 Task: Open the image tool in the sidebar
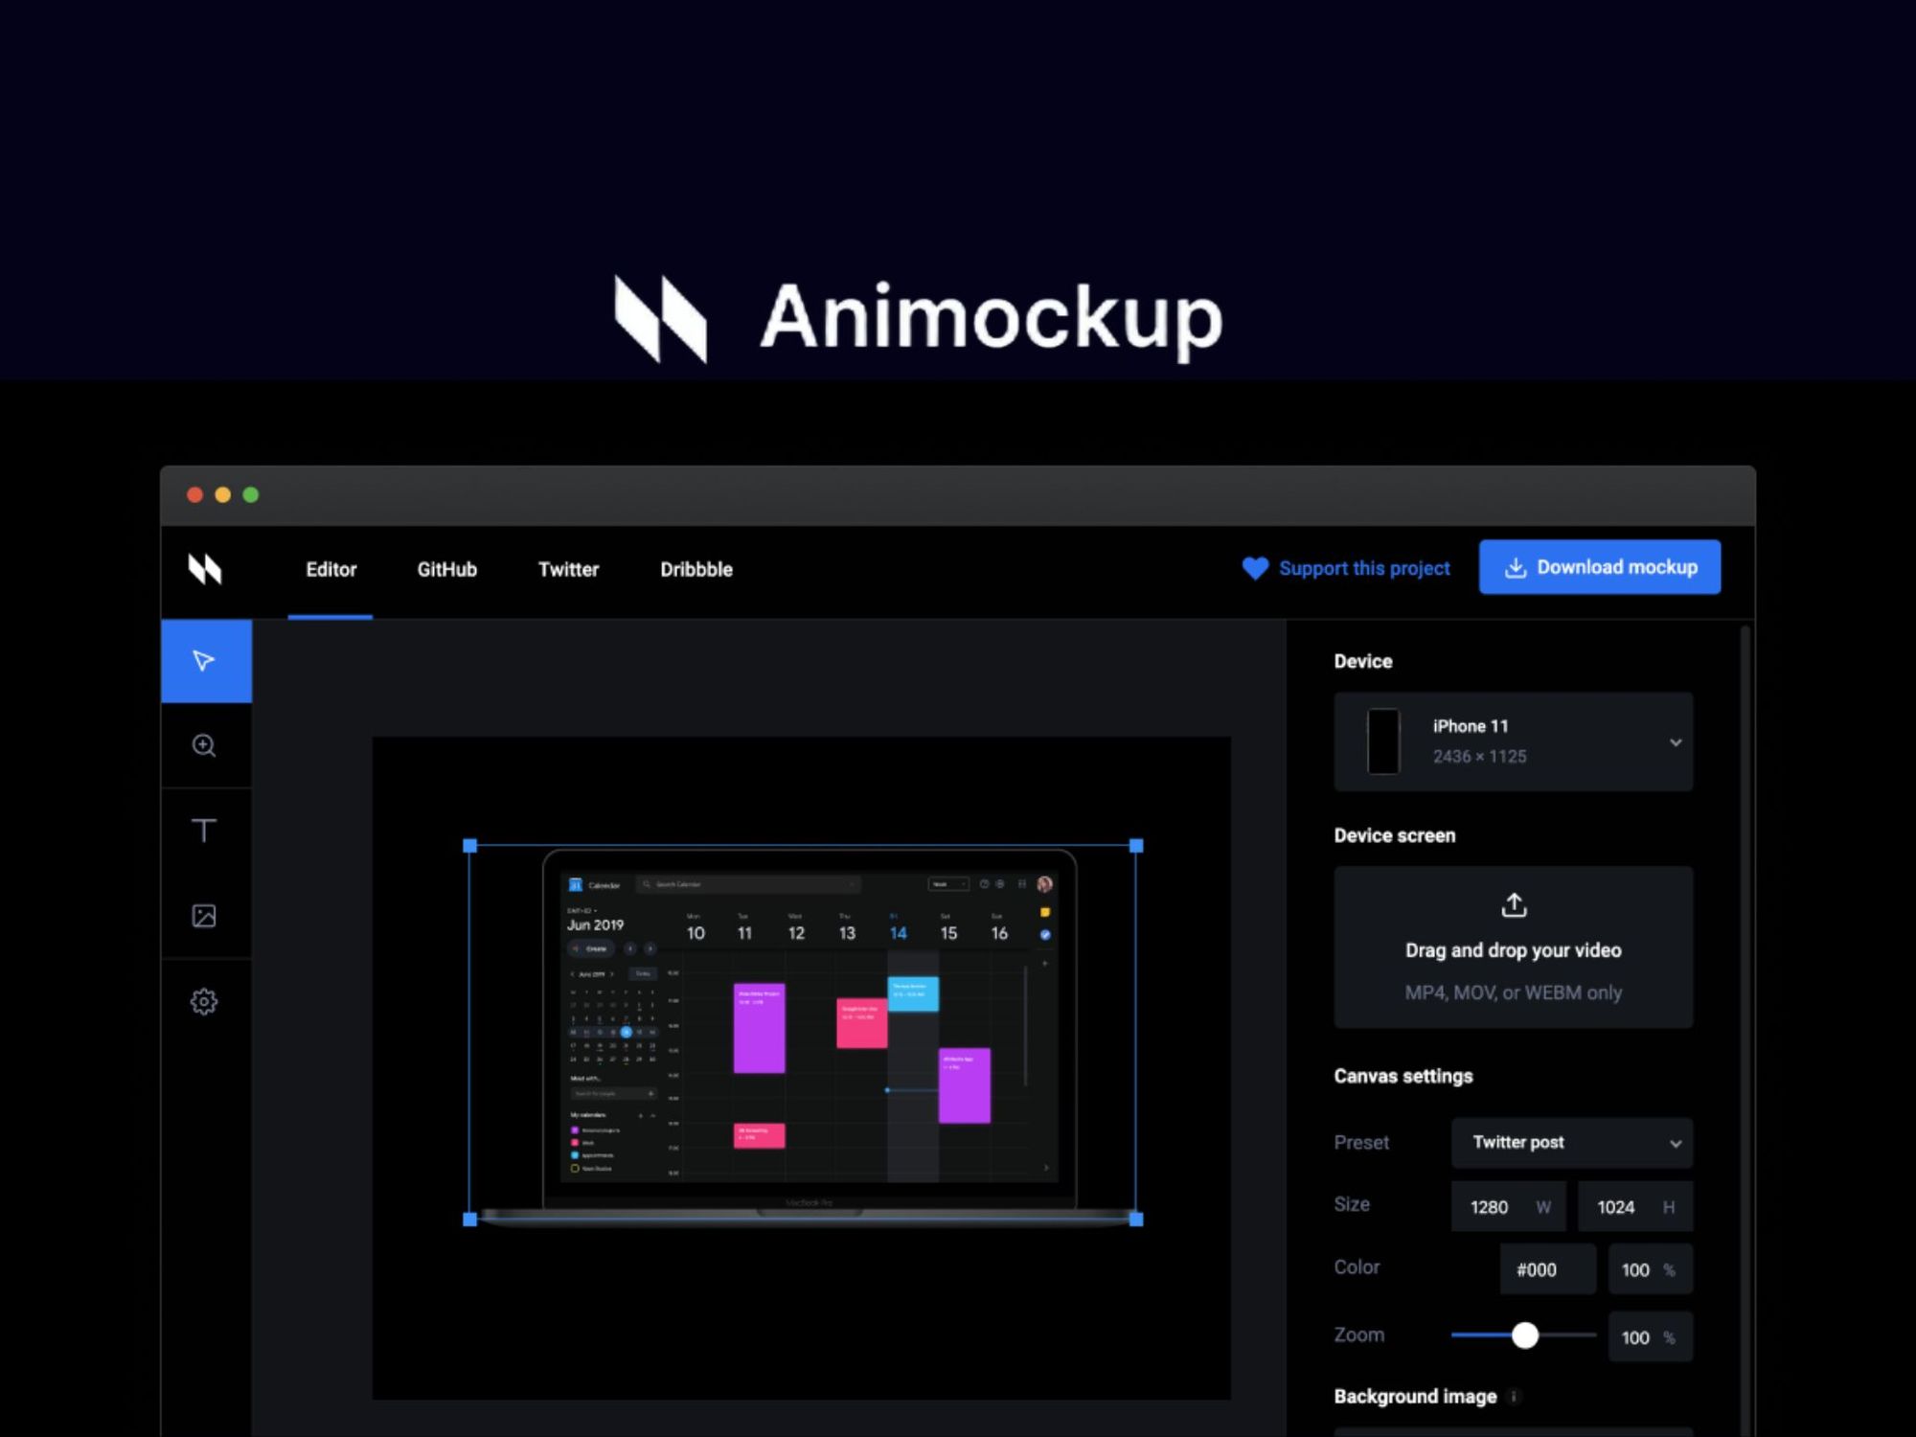click(205, 916)
